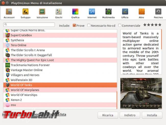Select Tera Online in the list

[60, 45]
